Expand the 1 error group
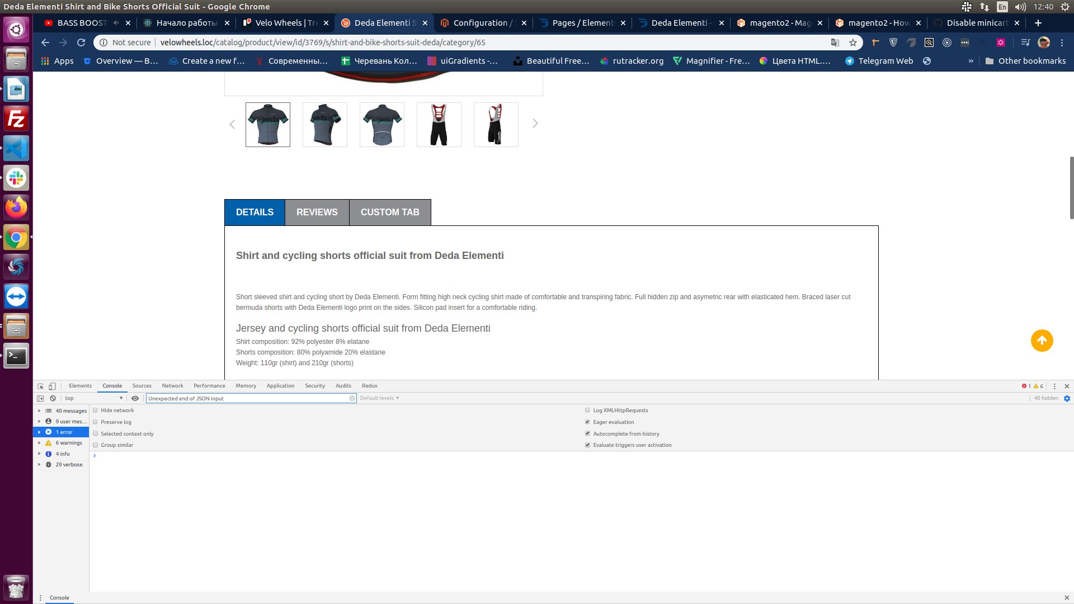 pyautogui.click(x=39, y=432)
